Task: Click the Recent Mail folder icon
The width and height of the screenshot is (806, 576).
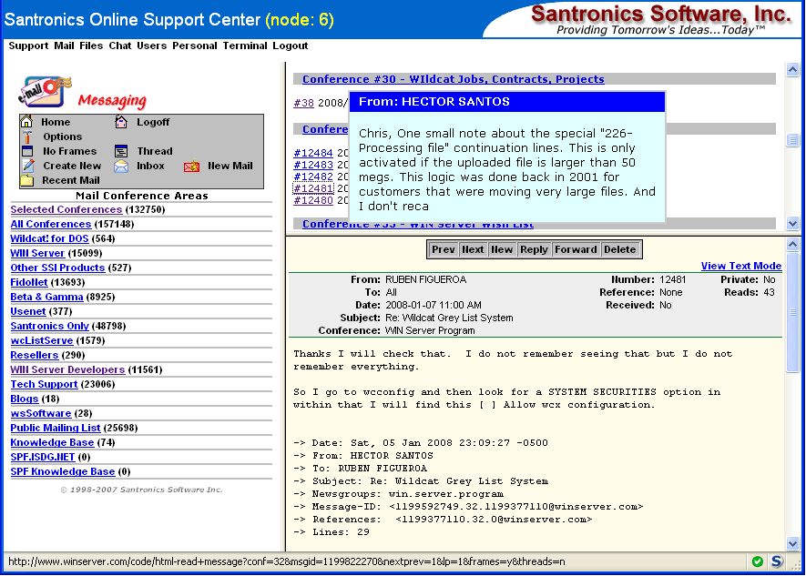Action: pos(26,180)
